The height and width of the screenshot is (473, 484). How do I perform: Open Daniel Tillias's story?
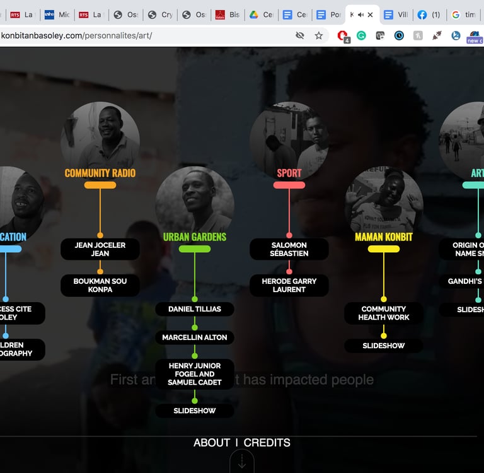point(195,309)
